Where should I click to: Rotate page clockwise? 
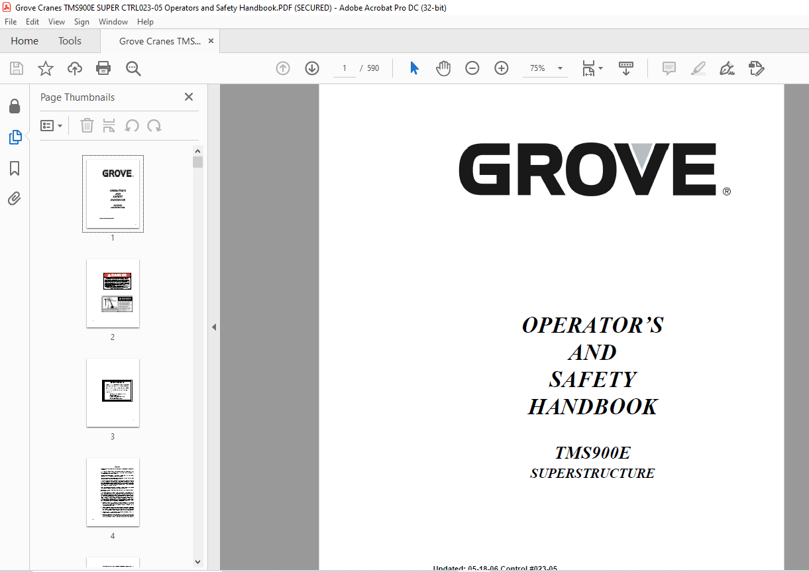154,125
